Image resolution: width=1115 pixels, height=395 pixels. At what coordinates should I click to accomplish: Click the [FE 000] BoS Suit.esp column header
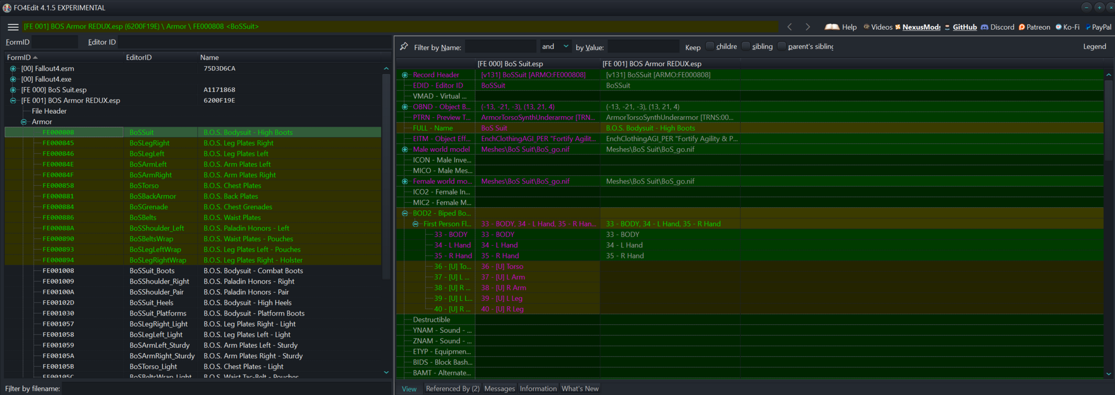click(x=538, y=64)
